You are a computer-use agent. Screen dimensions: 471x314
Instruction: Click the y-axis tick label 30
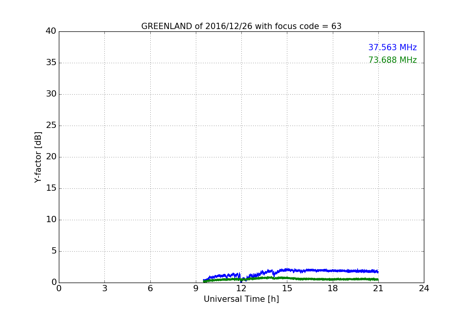(51, 94)
